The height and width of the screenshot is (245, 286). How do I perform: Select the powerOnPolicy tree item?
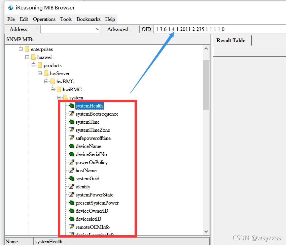pos(92,162)
